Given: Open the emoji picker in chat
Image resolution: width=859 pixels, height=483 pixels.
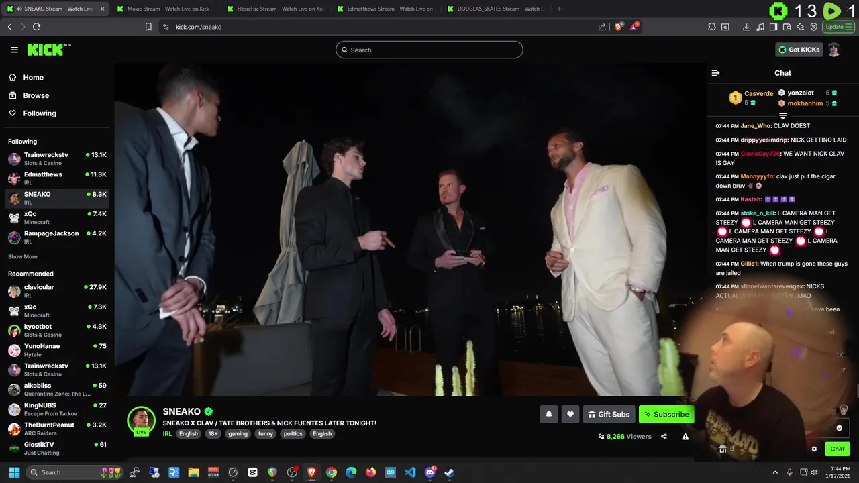Looking at the screenshot, I should (x=839, y=428).
